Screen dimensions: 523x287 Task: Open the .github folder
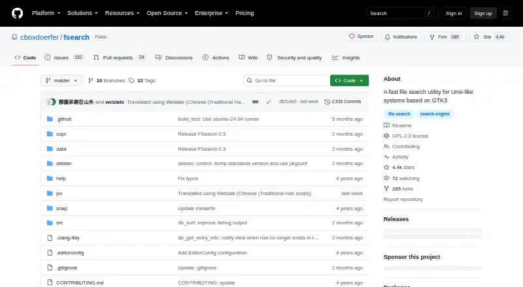(x=63, y=119)
